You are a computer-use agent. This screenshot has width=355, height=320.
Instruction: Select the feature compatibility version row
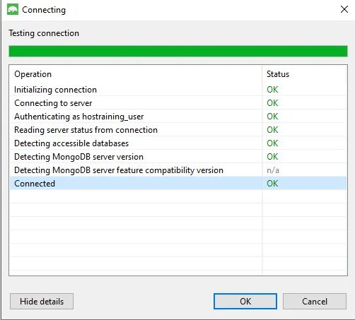point(178,170)
